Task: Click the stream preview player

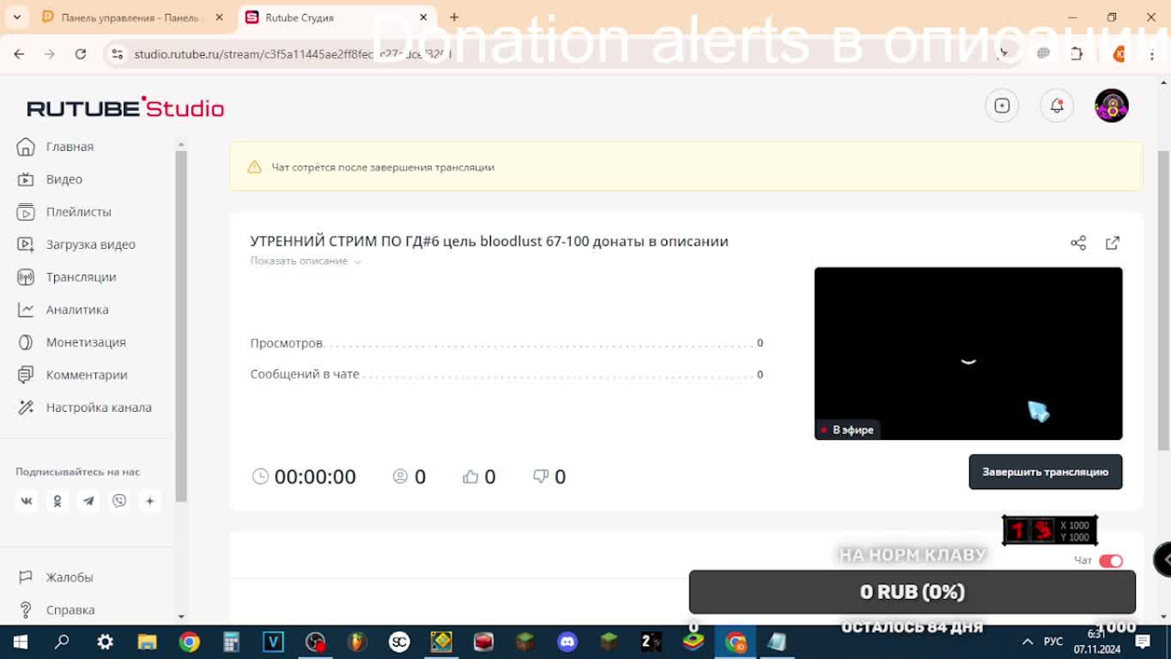Action: 968,354
